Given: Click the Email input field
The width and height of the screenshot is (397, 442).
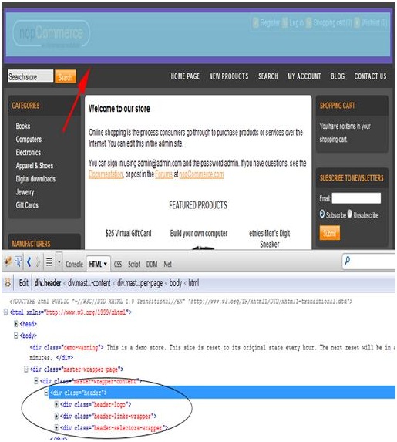Looking at the screenshot, I should point(356,198).
